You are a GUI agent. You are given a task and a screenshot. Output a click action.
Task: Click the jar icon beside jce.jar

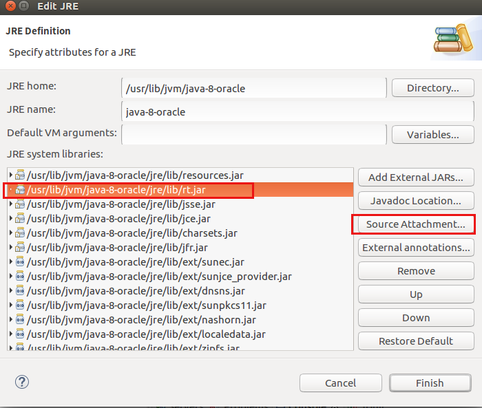pyautogui.click(x=20, y=218)
